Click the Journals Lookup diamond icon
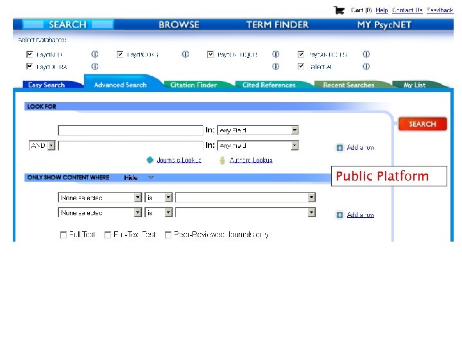 click(150, 160)
